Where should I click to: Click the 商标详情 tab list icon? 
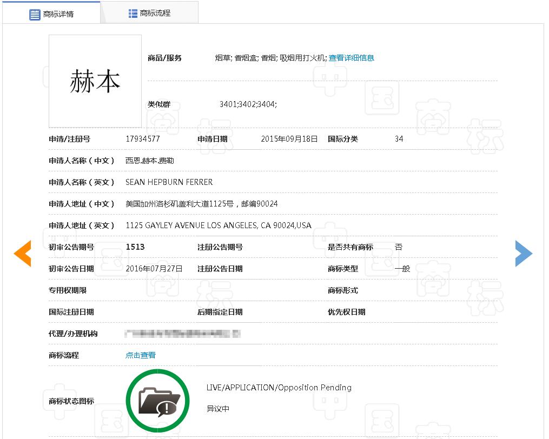click(35, 15)
